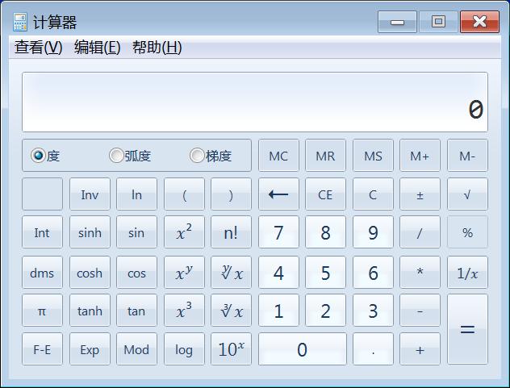Insert a closing parenthesis
Image resolution: width=510 pixels, height=388 pixels.
(x=231, y=194)
